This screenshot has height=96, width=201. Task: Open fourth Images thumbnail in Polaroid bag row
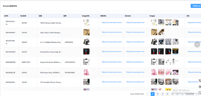point(175,51)
